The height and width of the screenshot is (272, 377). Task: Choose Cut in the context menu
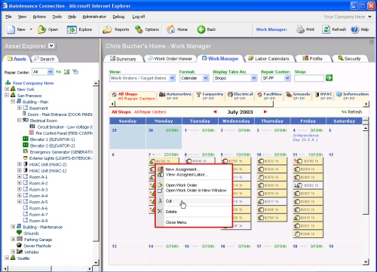tap(169, 201)
